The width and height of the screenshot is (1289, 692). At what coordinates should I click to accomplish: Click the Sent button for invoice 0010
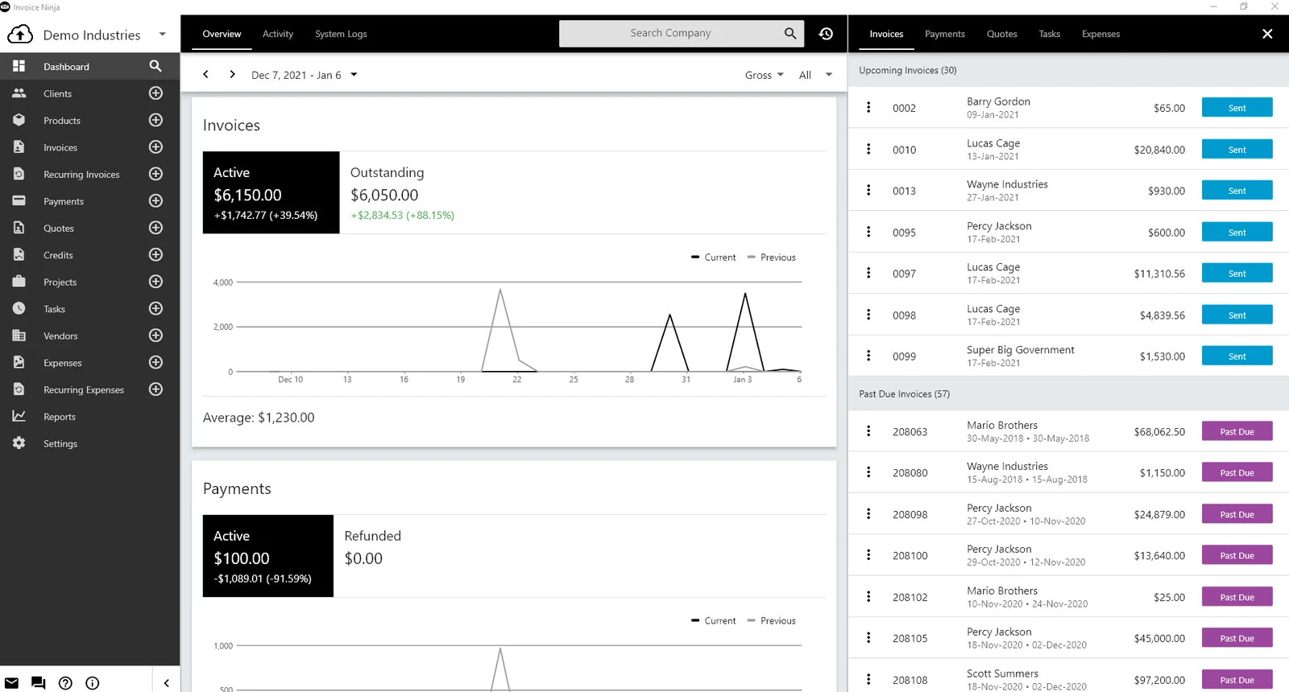coord(1237,150)
